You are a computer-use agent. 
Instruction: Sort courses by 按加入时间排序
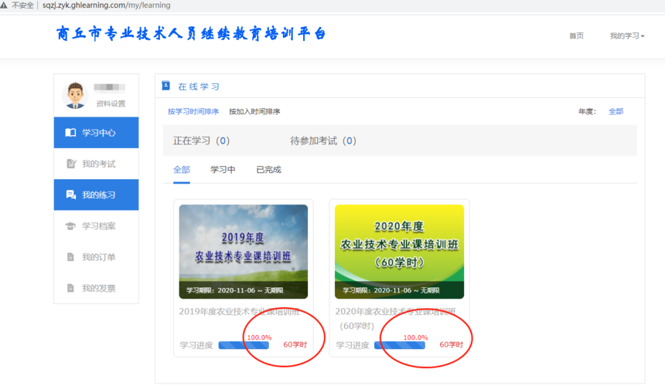(x=254, y=111)
